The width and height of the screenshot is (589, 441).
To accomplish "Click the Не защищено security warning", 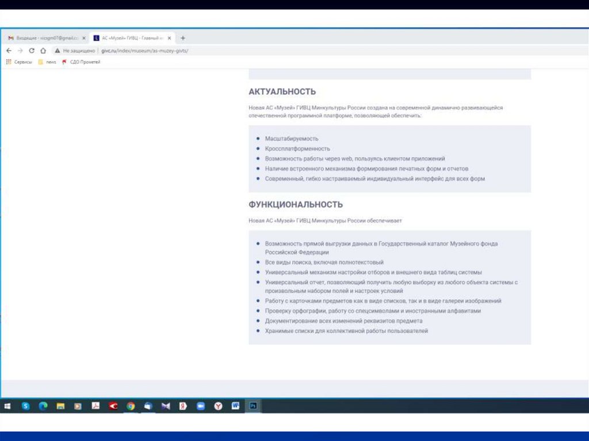I will pyautogui.click(x=75, y=51).
